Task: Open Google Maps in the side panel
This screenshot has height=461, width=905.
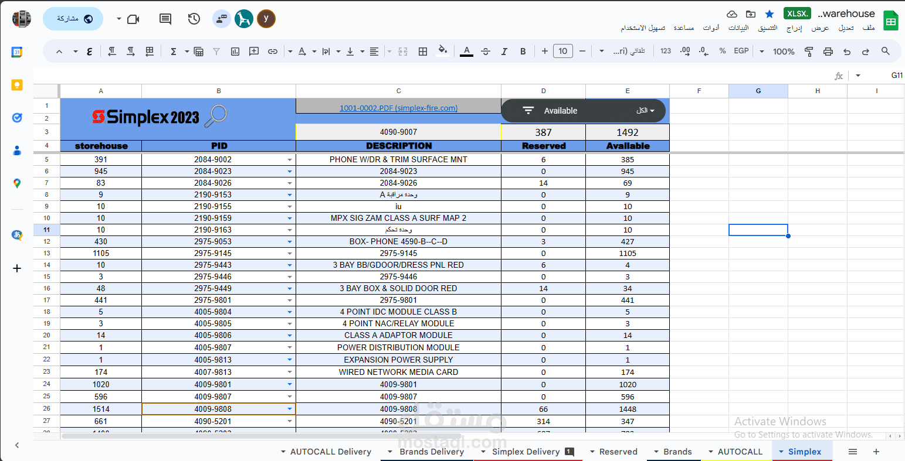Action: 17,183
